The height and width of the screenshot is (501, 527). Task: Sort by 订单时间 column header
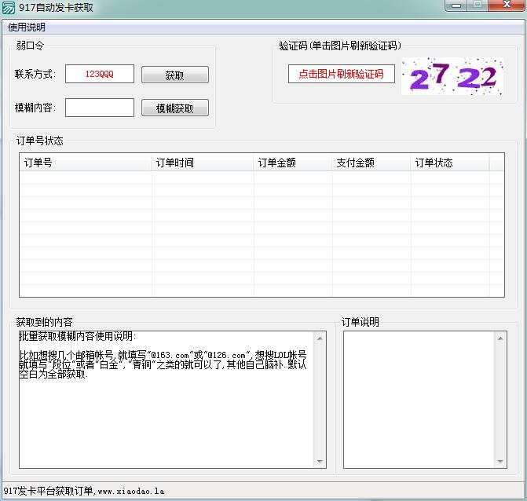pyautogui.click(x=203, y=163)
